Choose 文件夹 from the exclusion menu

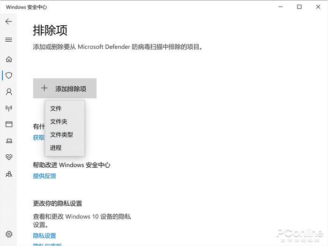59,122
